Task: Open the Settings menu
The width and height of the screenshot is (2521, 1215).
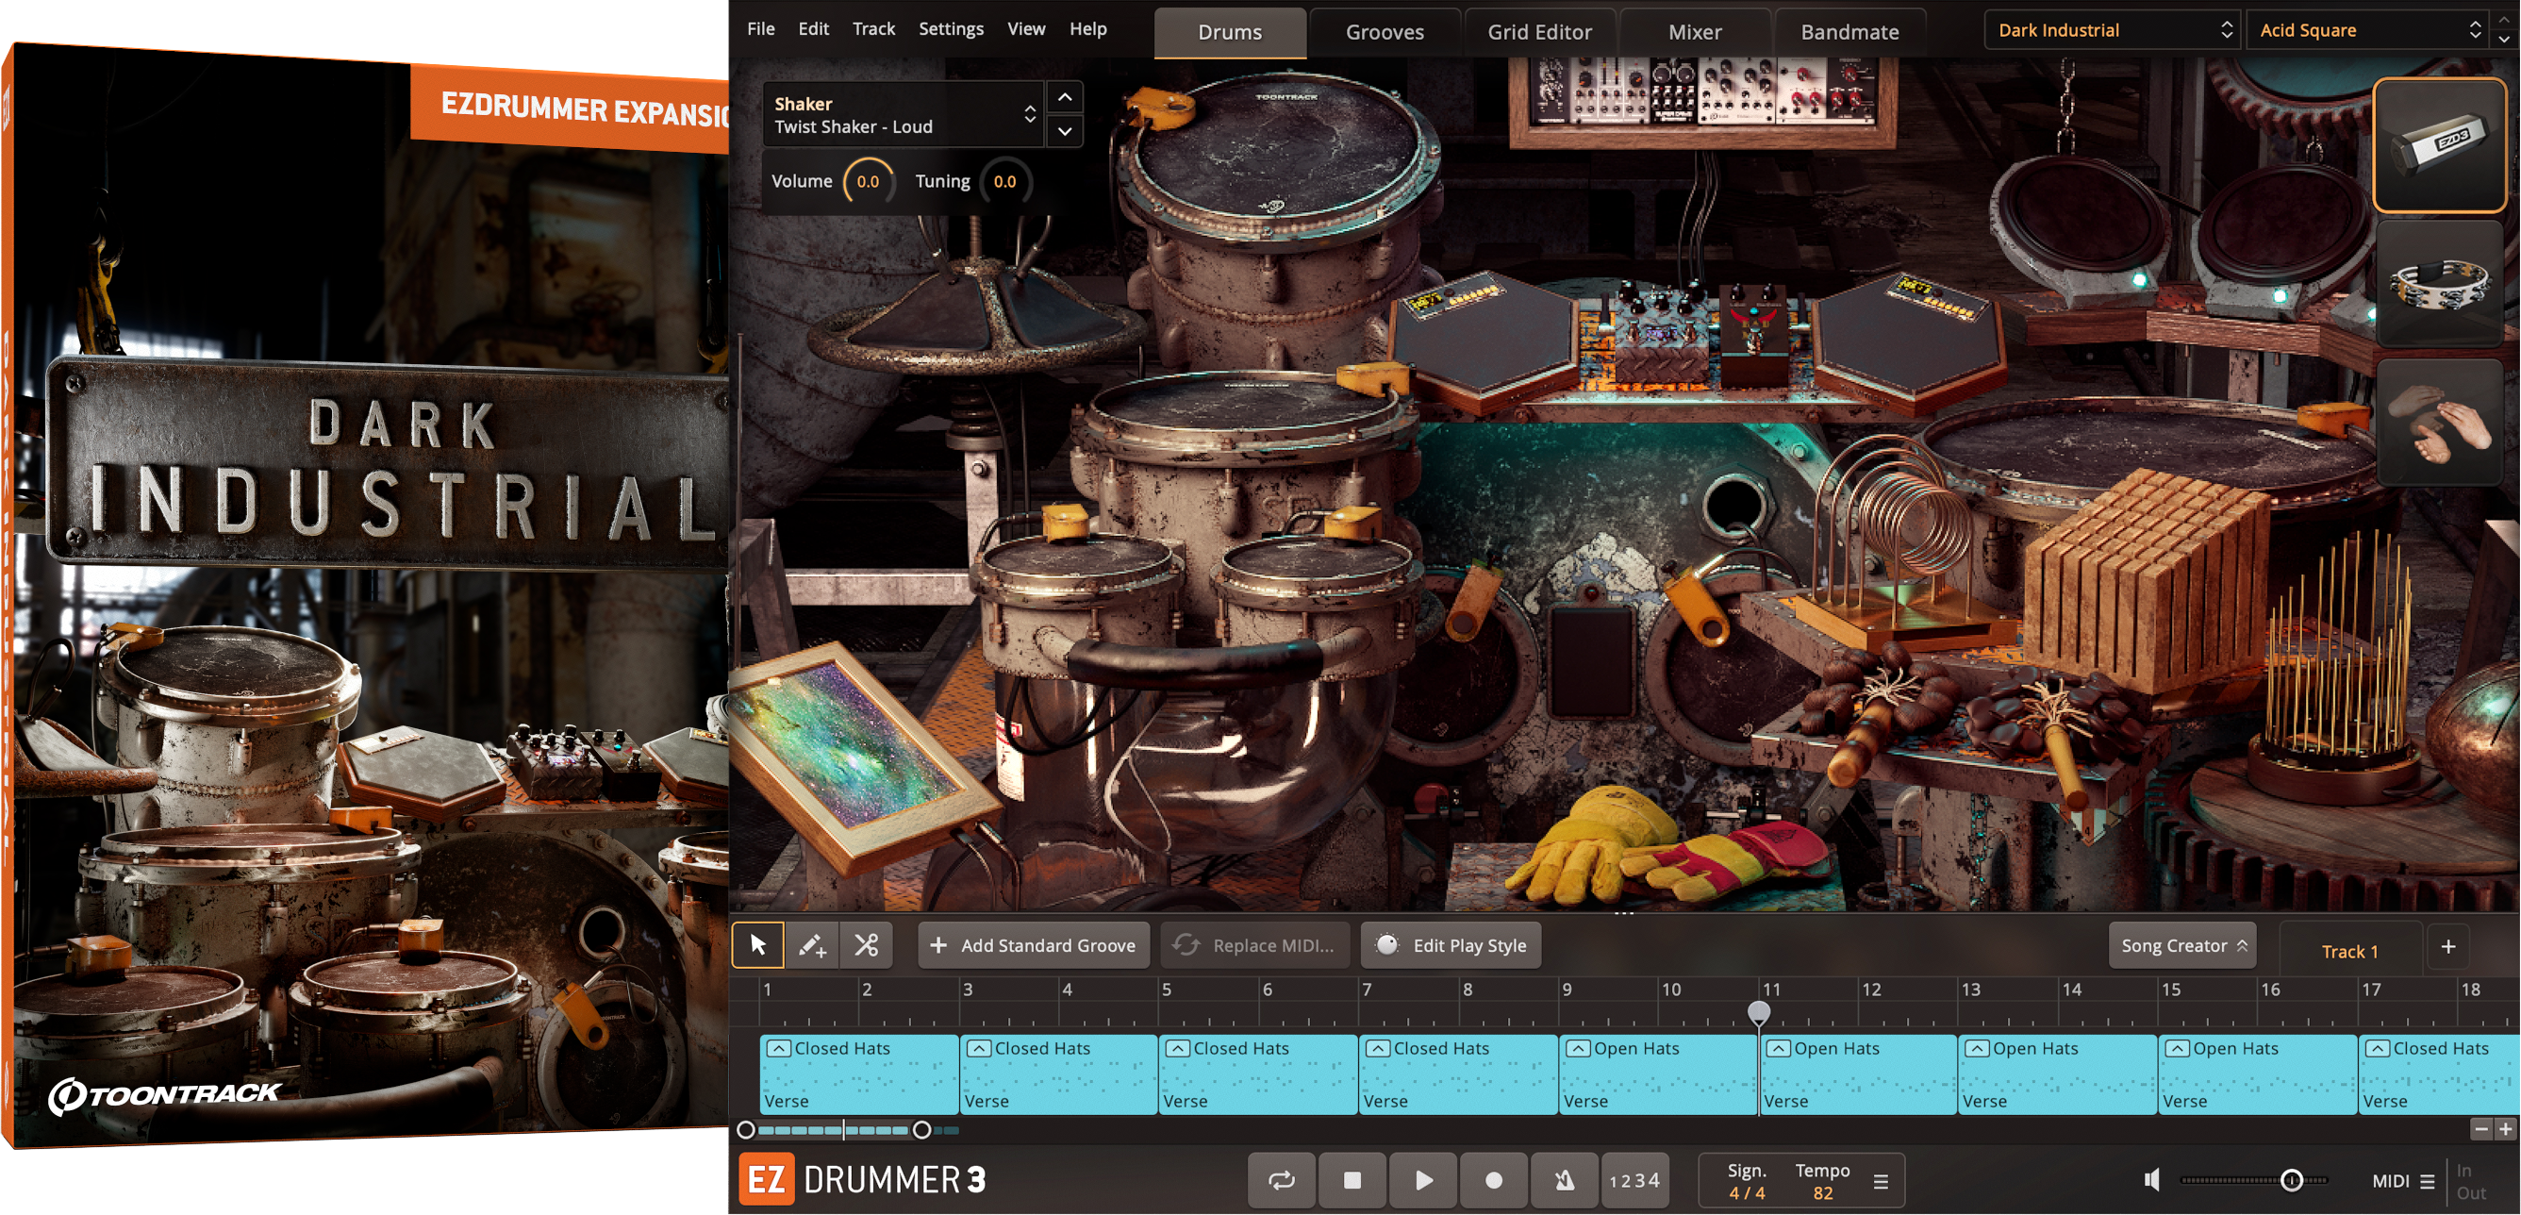Action: tap(951, 28)
